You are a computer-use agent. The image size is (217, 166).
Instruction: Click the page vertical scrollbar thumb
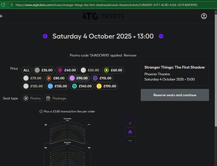click(216, 70)
